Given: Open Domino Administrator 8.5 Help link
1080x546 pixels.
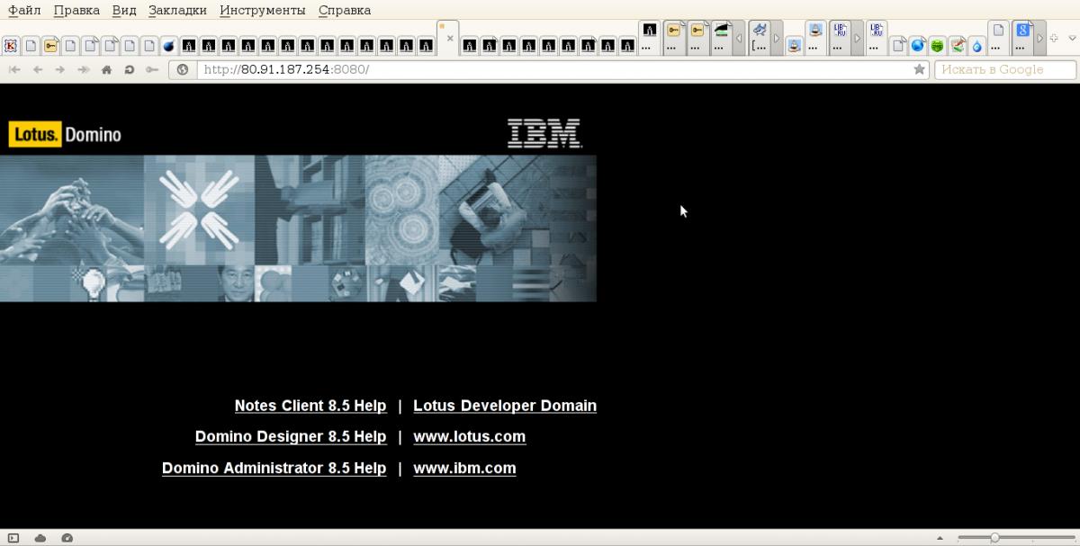Looking at the screenshot, I should pyautogui.click(x=274, y=468).
